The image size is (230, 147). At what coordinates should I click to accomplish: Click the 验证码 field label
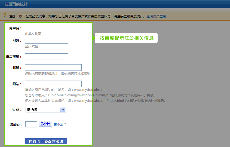point(16,124)
